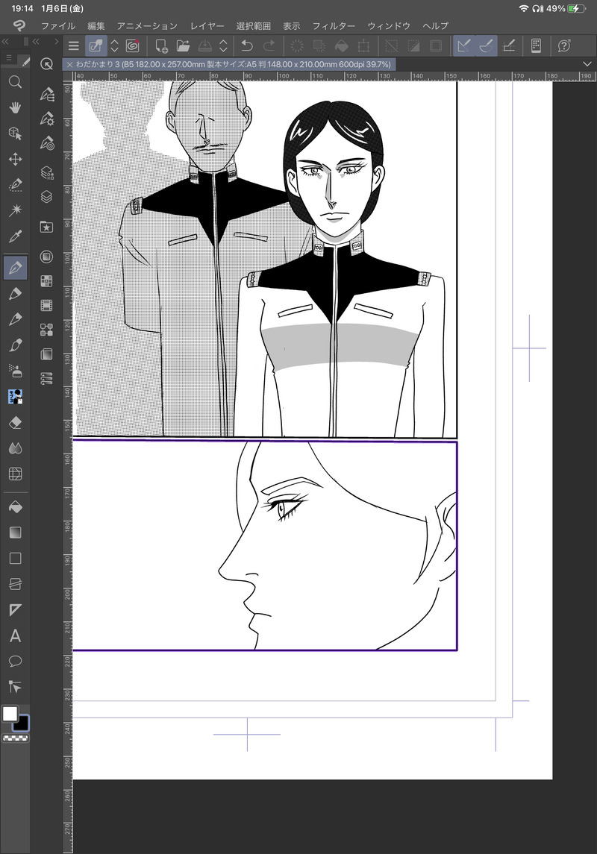Screen dimensions: 597x854
Task: Click the Save icon in command bar
Action: (205, 45)
